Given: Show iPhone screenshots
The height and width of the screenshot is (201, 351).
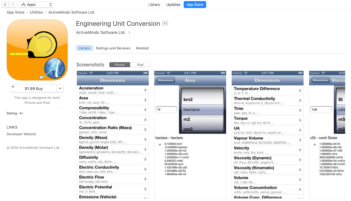Looking at the screenshot, I should tap(120, 65).
